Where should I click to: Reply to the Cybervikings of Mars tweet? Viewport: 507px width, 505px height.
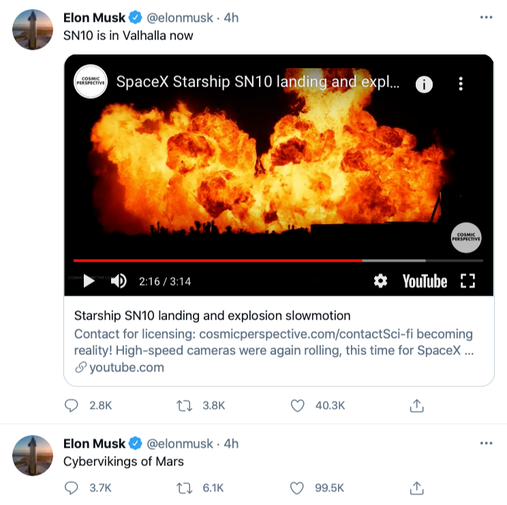pyautogui.click(x=72, y=488)
